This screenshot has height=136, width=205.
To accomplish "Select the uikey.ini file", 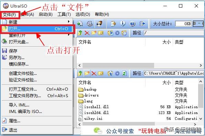I will pyautogui.click(x=90, y=118).
